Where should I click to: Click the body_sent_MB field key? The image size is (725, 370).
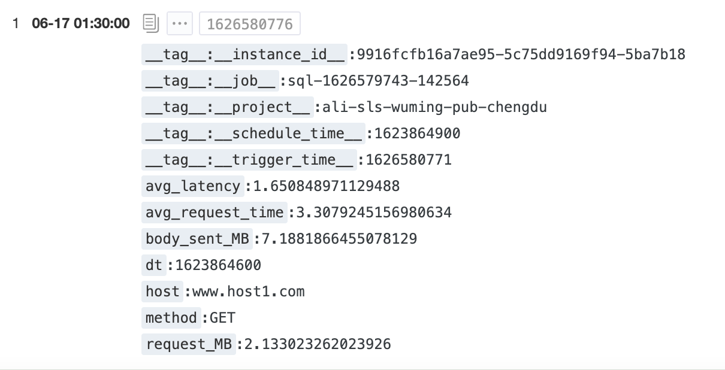(x=197, y=239)
